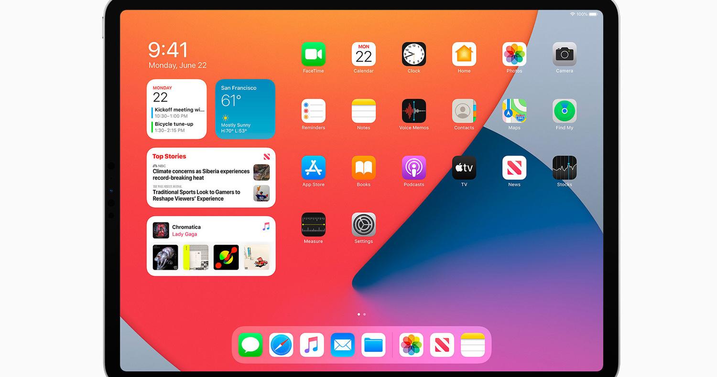717x377 pixels.
Task: Open the Maps app
Action: [514, 111]
